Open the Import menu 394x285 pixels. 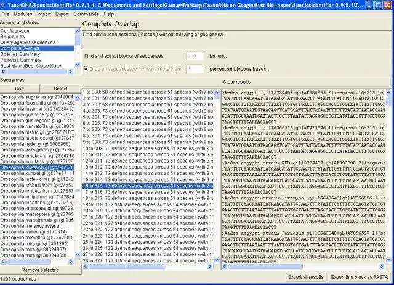pos(44,14)
